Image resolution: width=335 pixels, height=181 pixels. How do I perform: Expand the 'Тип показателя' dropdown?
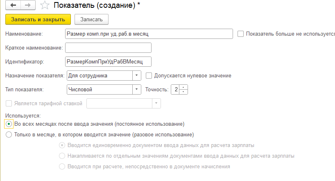click(136, 90)
